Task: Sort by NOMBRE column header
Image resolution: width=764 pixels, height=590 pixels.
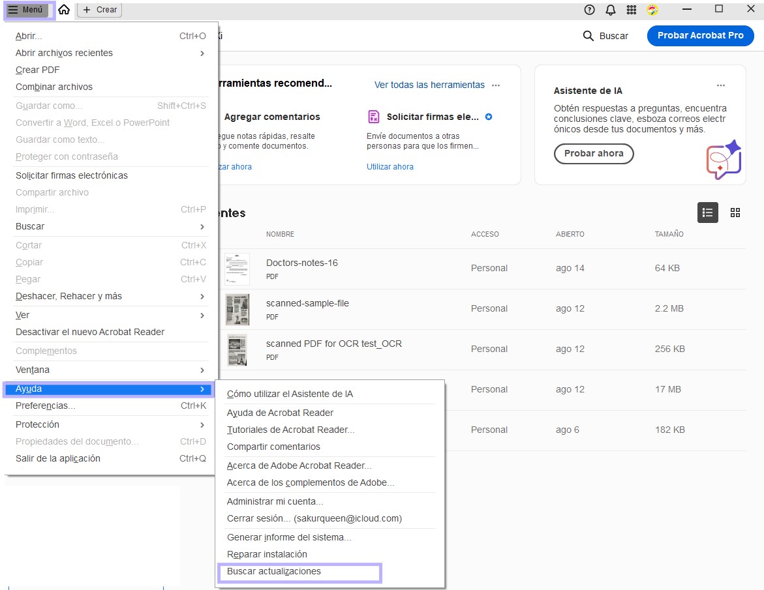Action: coord(280,234)
